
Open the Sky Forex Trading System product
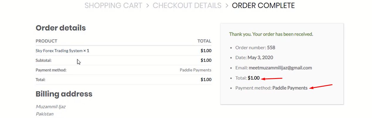[x=59, y=51]
